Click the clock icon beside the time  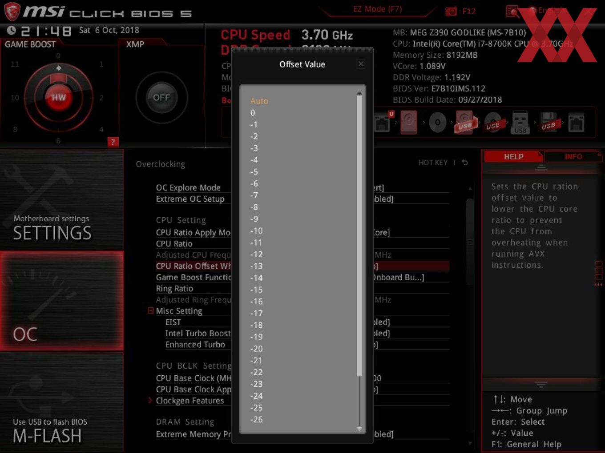pyautogui.click(x=12, y=30)
